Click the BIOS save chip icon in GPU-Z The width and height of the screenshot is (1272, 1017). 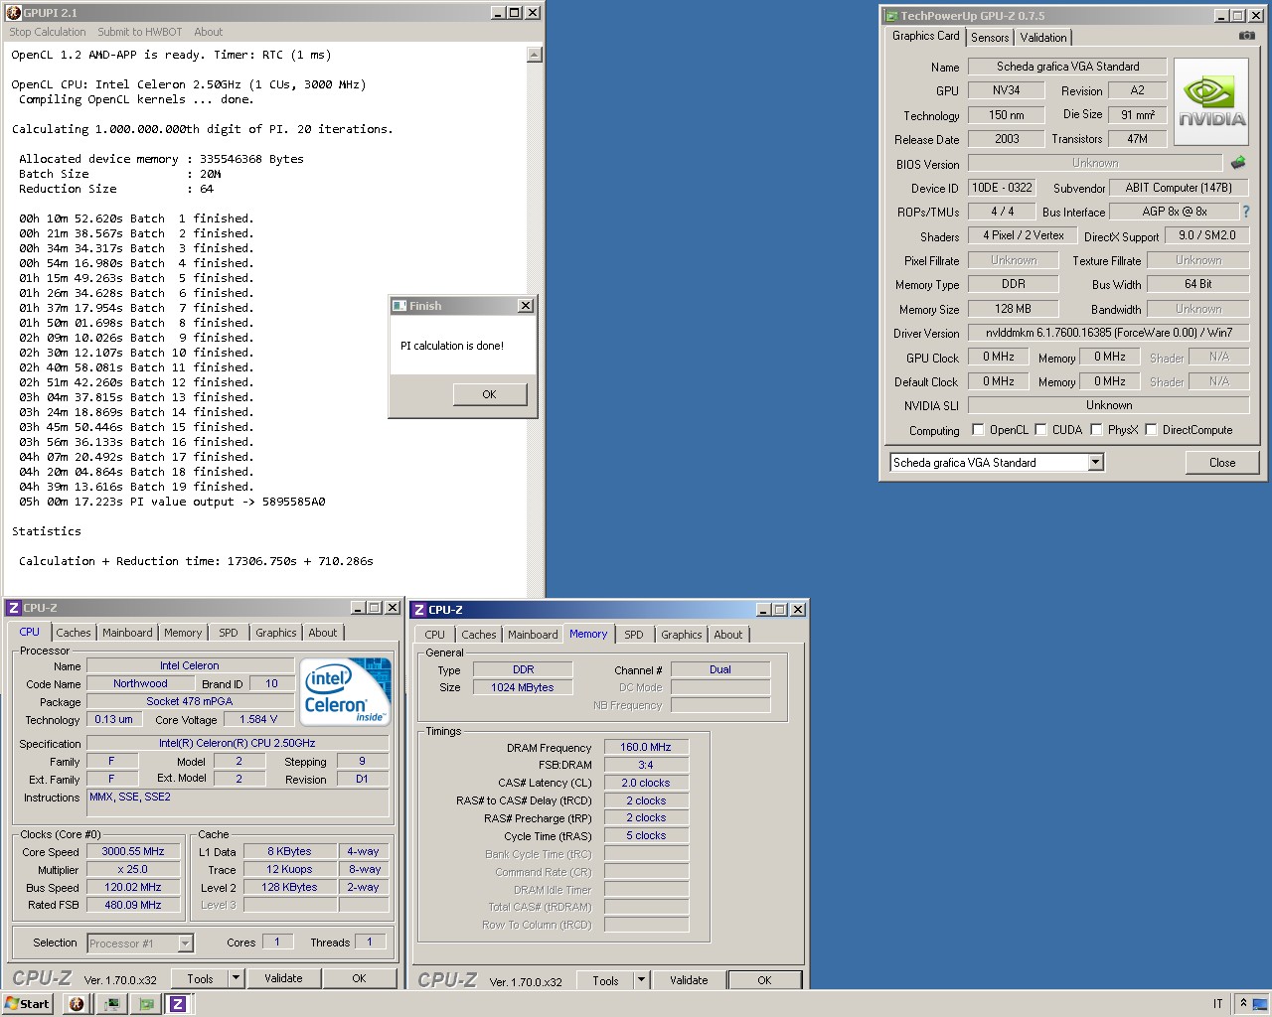coord(1238,162)
